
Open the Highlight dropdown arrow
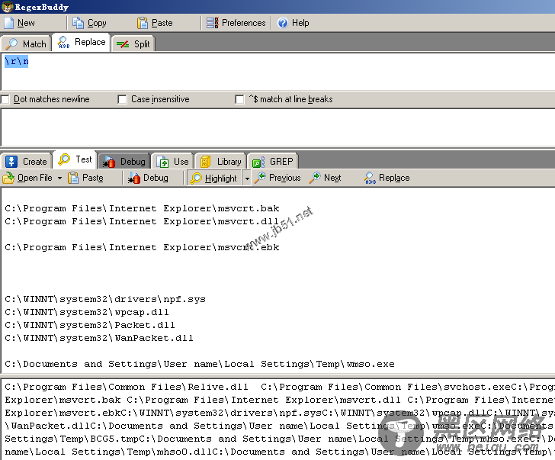tap(247, 178)
